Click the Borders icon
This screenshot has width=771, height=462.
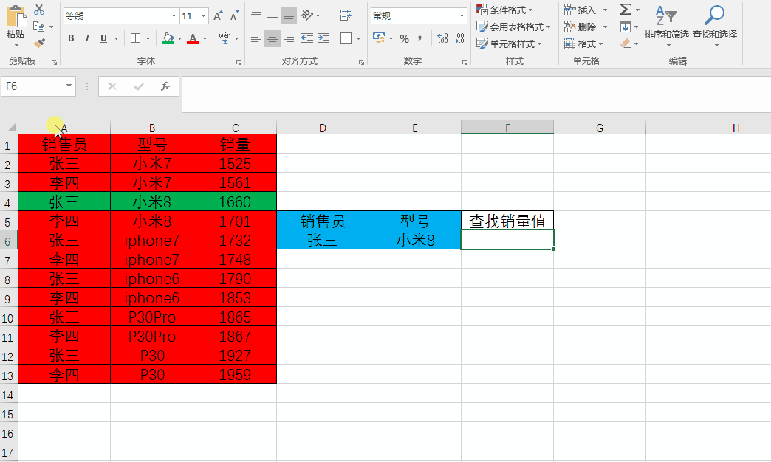[x=136, y=38]
